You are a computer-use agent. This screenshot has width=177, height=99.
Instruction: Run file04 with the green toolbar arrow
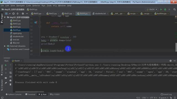[161, 9]
